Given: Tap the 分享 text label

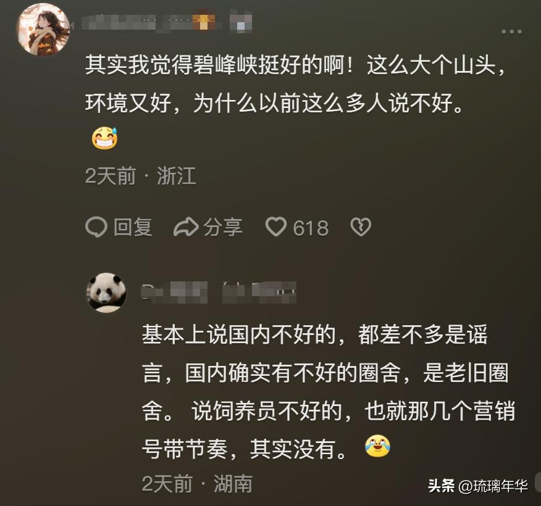Looking at the screenshot, I should (223, 227).
